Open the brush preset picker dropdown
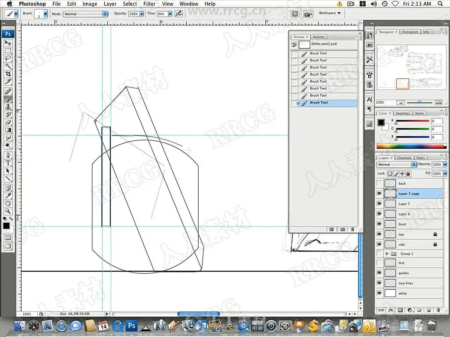The height and width of the screenshot is (337, 450). (x=45, y=14)
